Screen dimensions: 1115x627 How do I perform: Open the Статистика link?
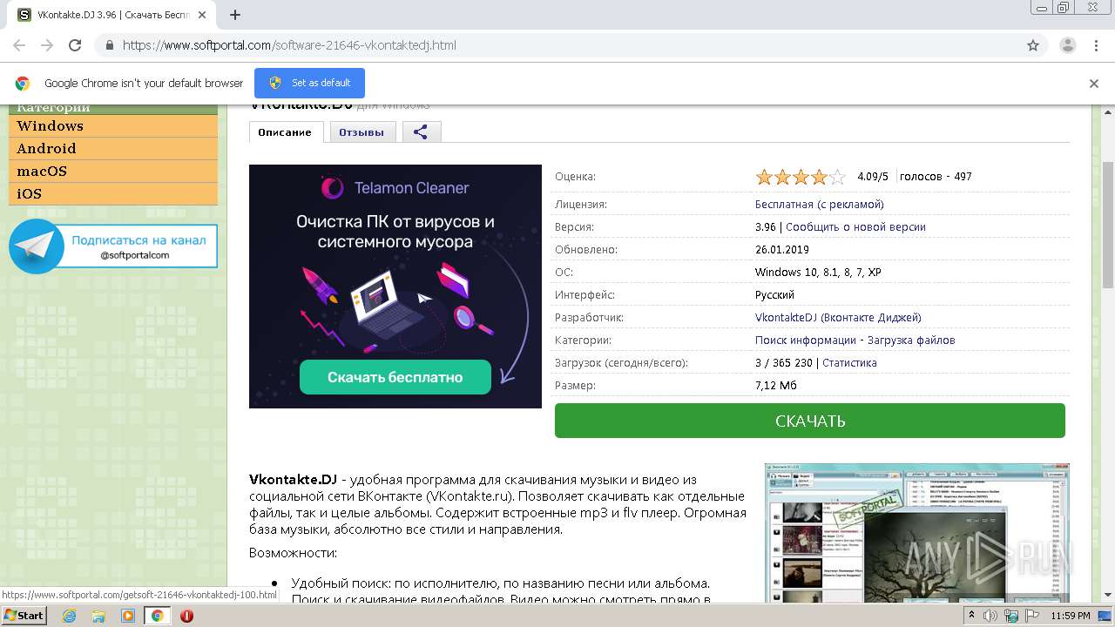[x=849, y=362]
